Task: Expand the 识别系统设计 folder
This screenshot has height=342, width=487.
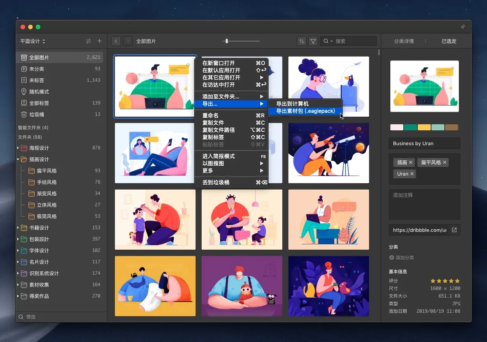Action: (x=18, y=273)
